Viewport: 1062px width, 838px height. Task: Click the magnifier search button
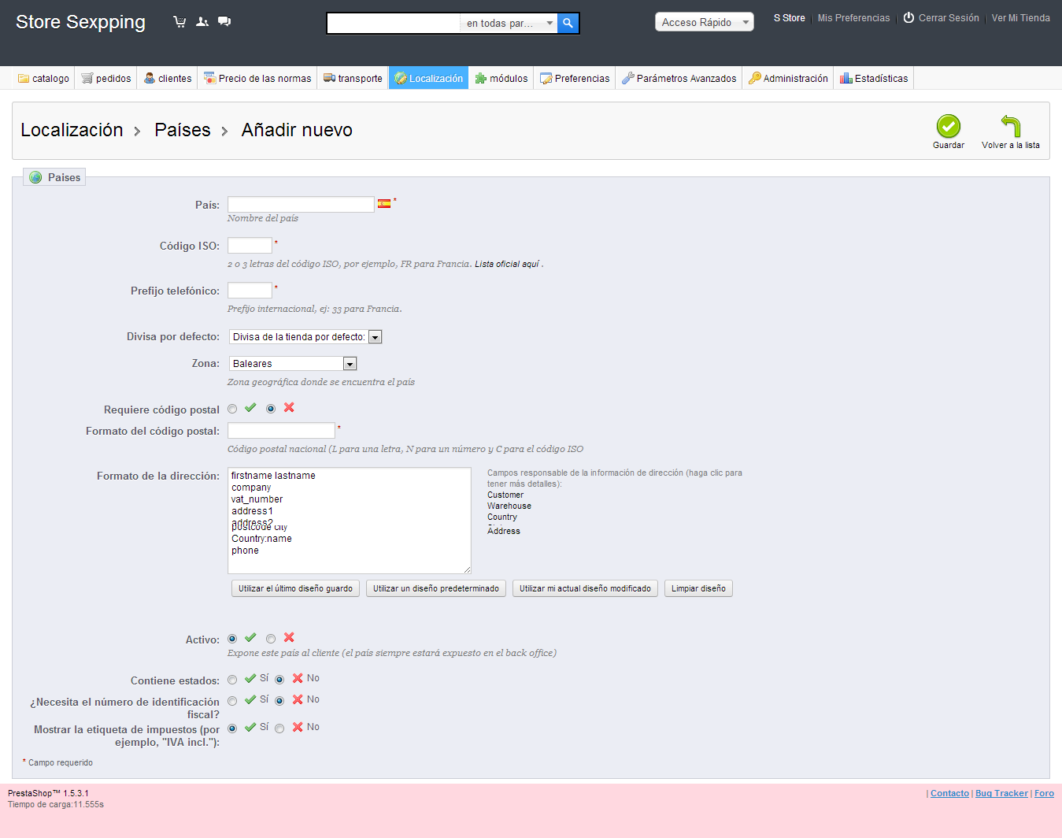(568, 24)
